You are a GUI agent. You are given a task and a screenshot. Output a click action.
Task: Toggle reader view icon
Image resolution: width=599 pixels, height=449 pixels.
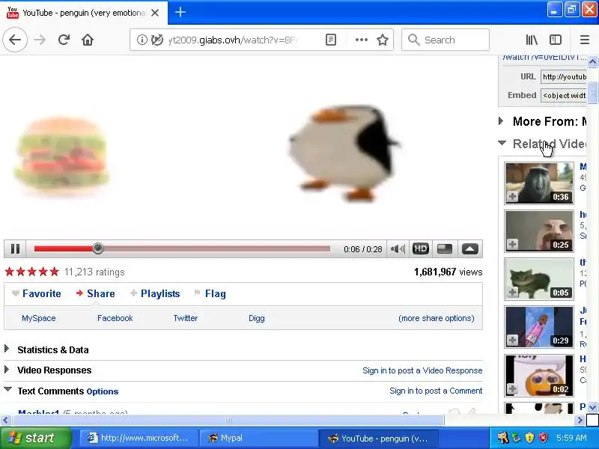click(x=331, y=40)
